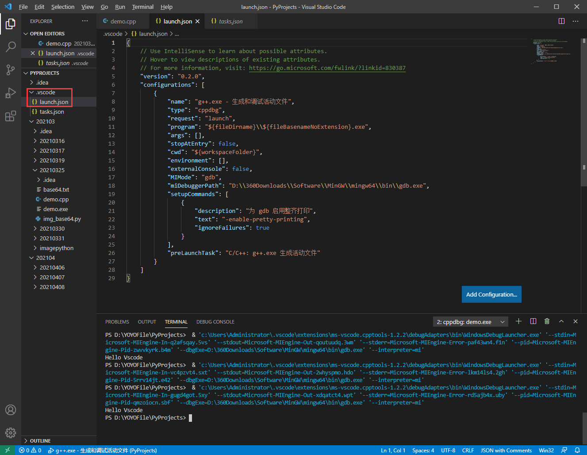This screenshot has height=455, width=587.
Task: Close the terminal panel
Action: click(575, 321)
